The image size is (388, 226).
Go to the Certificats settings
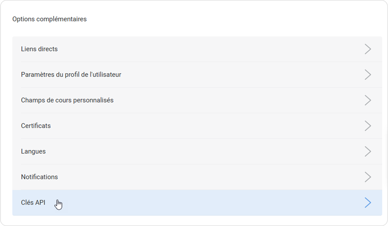[x=36, y=126]
